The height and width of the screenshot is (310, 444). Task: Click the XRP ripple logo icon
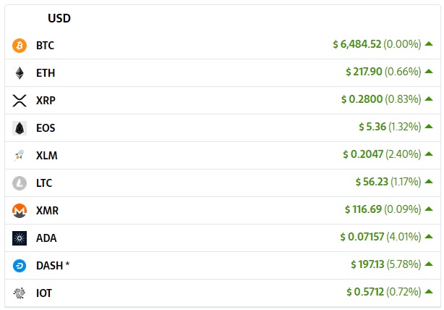point(20,101)
